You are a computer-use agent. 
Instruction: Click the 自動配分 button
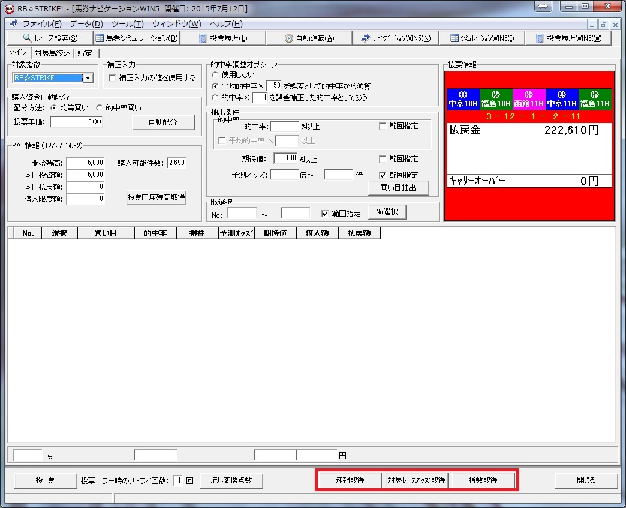(163, 122)
